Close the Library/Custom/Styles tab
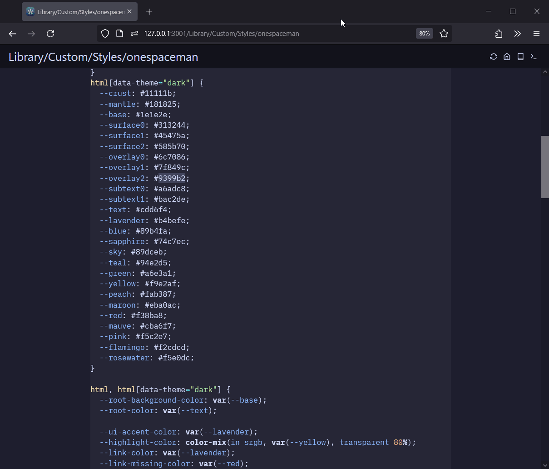549x469 pixels. [129, 12]
